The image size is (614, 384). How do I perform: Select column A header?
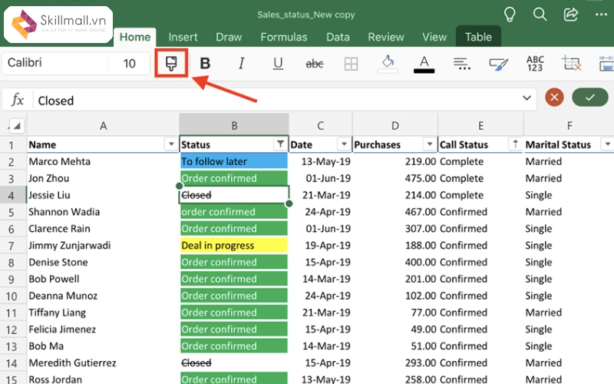click(x=103, y=126)
